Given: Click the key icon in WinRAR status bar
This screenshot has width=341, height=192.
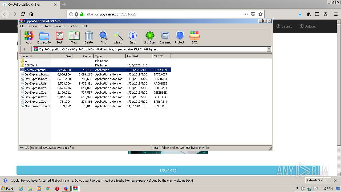Looking at the screenshot, I should point(27,148).
